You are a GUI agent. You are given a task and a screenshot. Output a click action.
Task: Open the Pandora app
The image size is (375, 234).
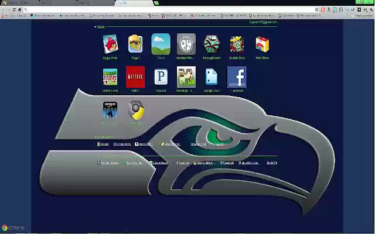click(x=161, y=77)
